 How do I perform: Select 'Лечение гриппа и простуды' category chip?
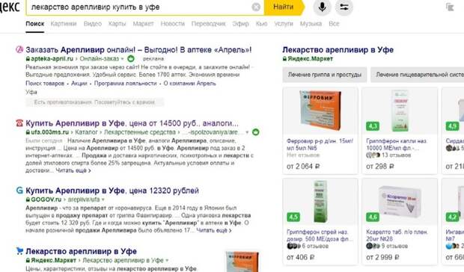pos(325,75)
